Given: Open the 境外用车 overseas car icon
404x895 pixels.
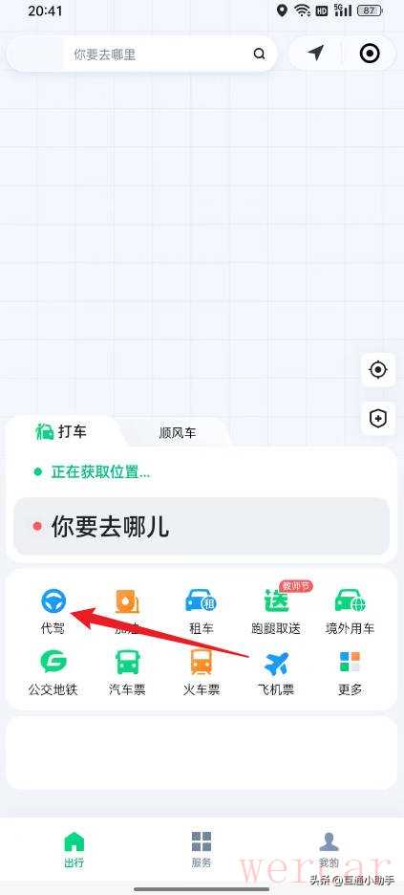Looking at the screenshot, I should point(350,601).
